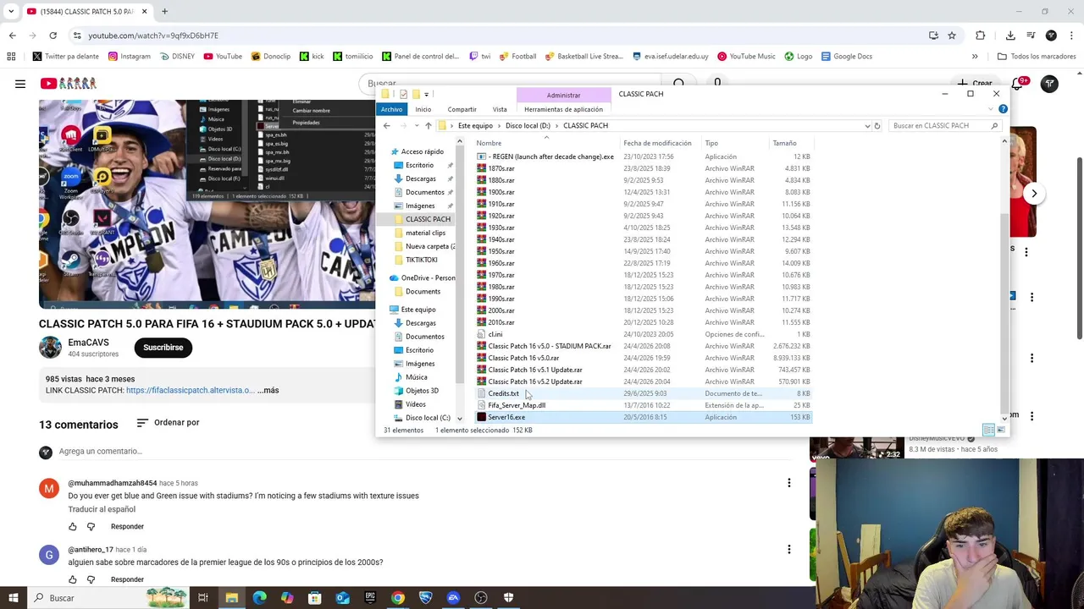Open Ordenar por comment sorting

coord(168,422)
